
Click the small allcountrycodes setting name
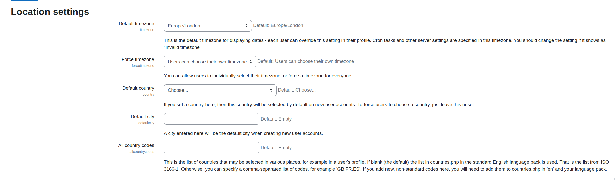[x=142, y=152]
